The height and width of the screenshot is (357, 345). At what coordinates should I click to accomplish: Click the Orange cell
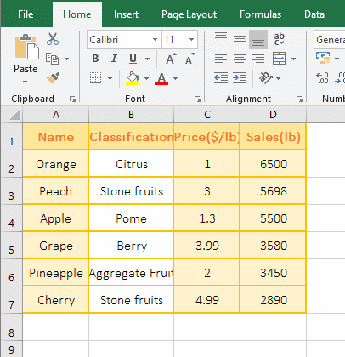(56, 164)
